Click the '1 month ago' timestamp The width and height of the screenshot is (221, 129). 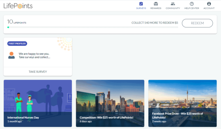point(15,121)
